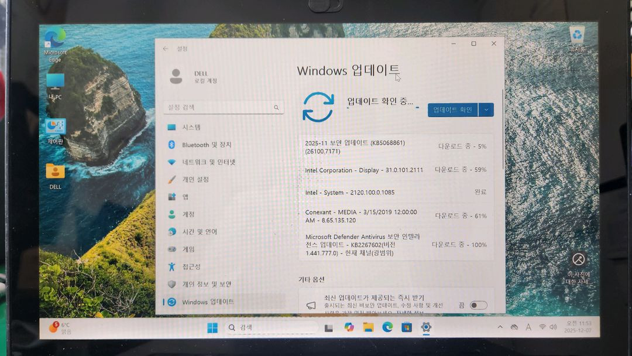632x356 pixels.
Task: Open the 휴지통 on the desktop
Action: point(578,35)
